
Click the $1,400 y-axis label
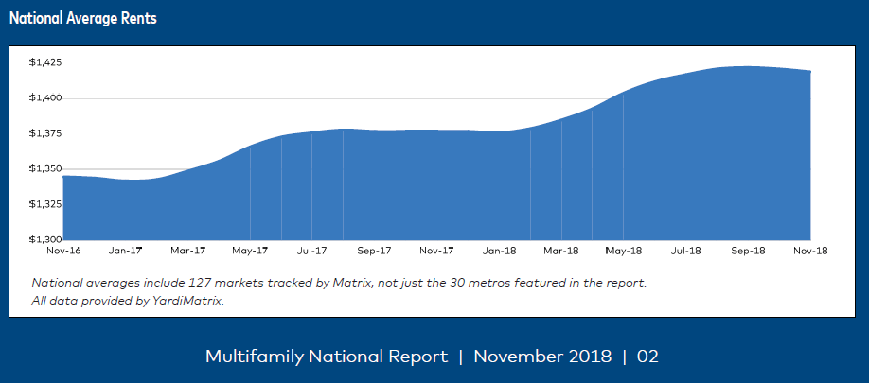(x=45, y=98)
